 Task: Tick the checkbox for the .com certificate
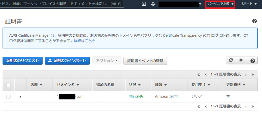(x=8, y=97)
